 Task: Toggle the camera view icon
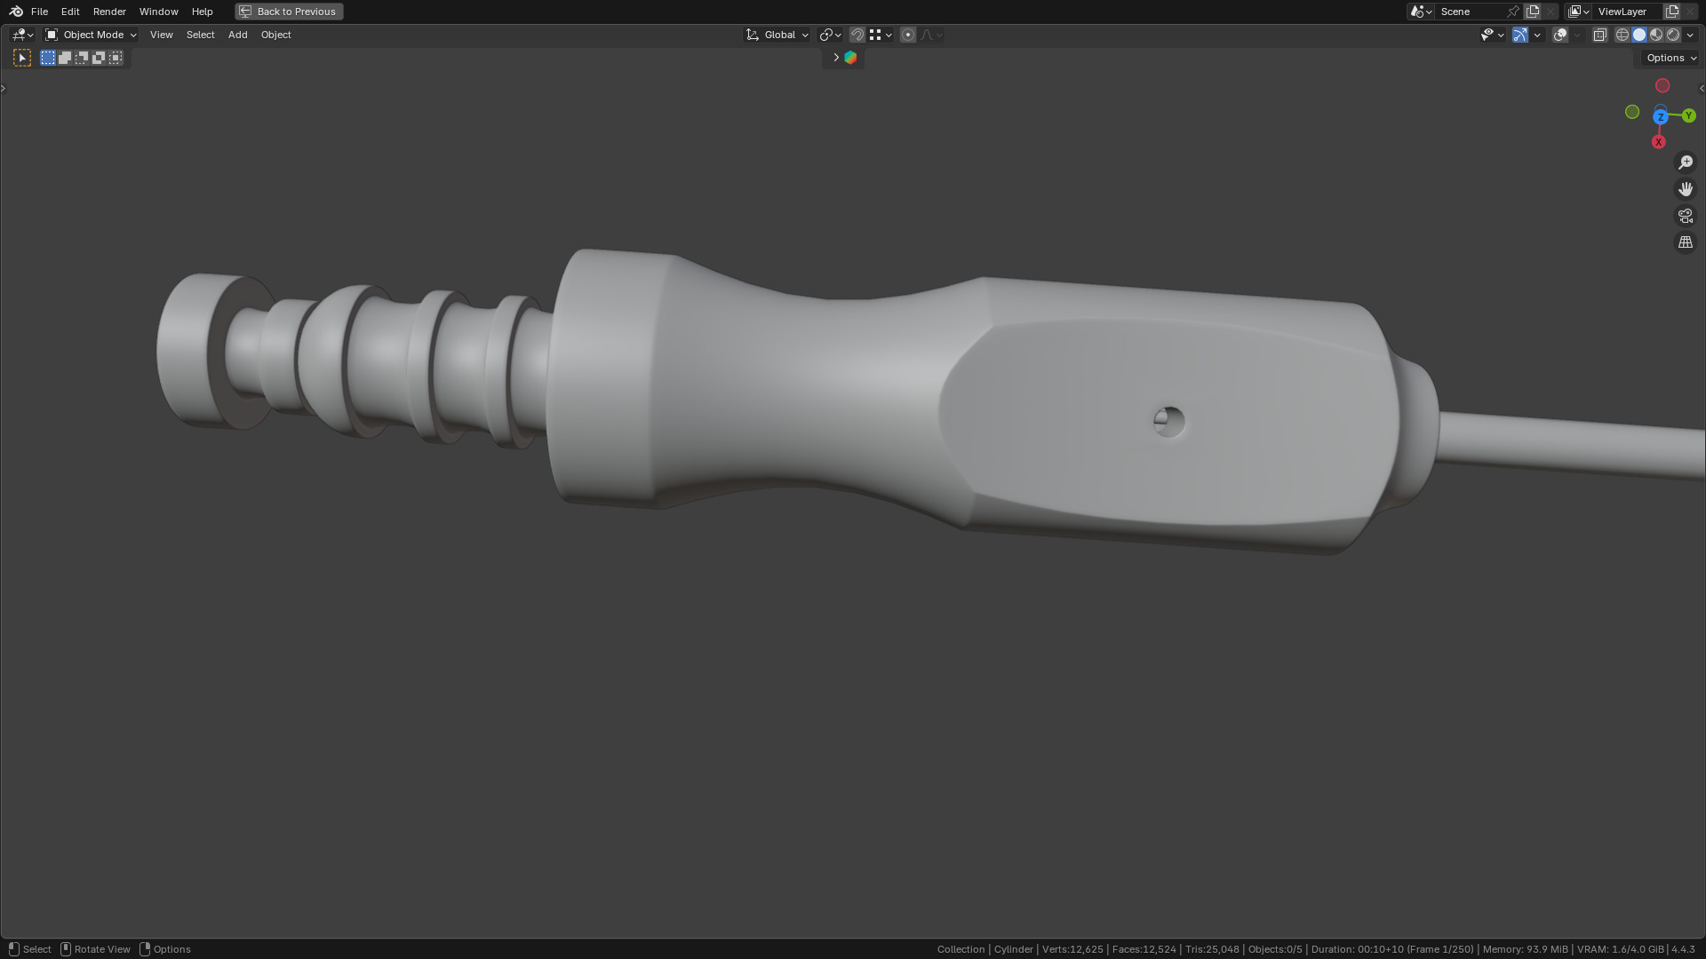click(1686, 216)
